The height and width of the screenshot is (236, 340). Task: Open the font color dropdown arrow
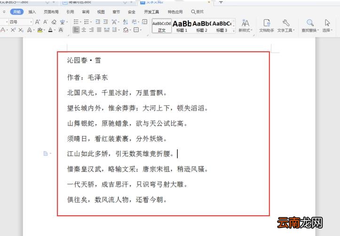(x=55, y=30)
